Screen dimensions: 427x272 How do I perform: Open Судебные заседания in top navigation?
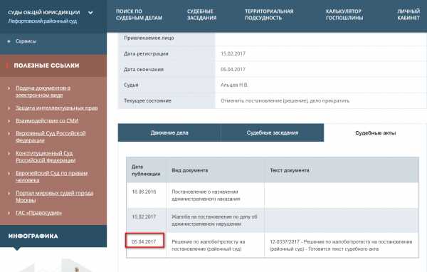(201, 15)
